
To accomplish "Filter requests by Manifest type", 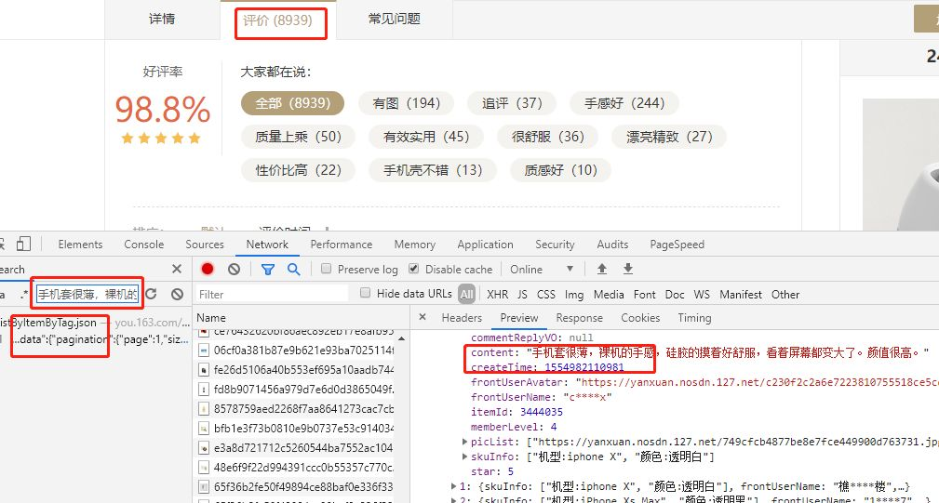I will 741,294.
